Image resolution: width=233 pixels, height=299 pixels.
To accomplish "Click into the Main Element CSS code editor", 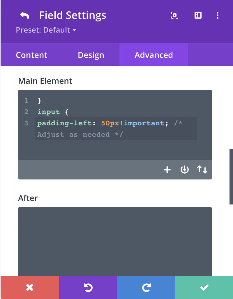I will pyautogui.click(x=115, y=125).
